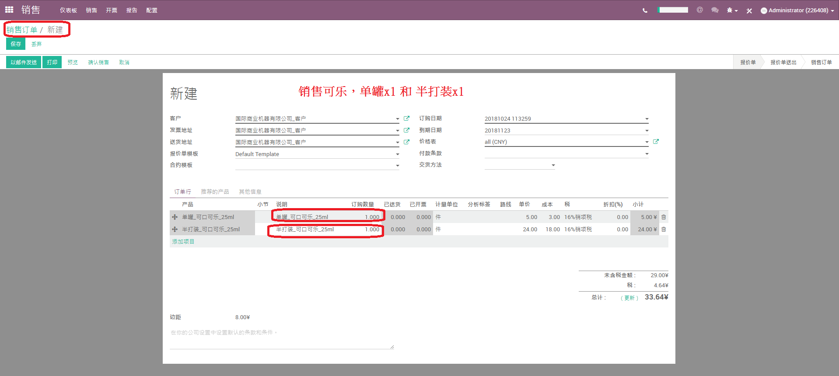The image size is (839, 376).
Task: Open external link for 客户 field
Action: pos(406,118)
